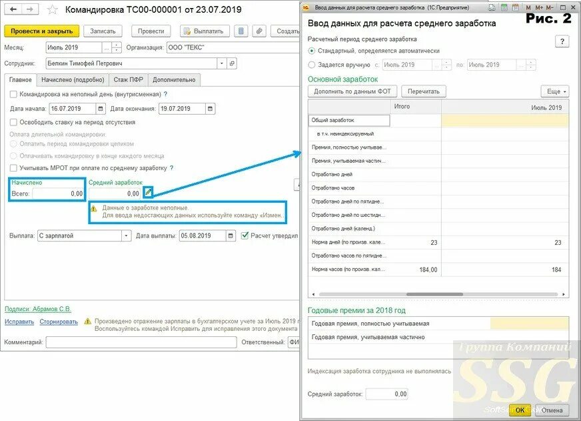Show help for Командировка на неполный день option
The image size is (581, 421).
166,94
